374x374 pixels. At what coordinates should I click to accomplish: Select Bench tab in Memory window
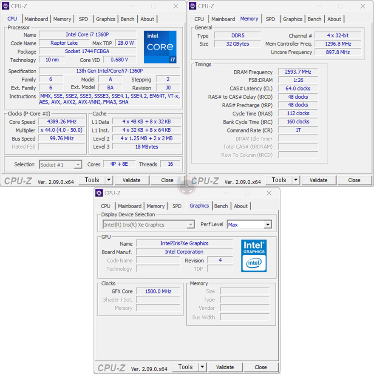[x=314, y=19]
